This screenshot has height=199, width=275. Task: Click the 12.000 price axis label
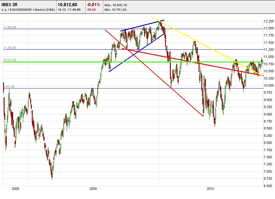coord(269,28)
